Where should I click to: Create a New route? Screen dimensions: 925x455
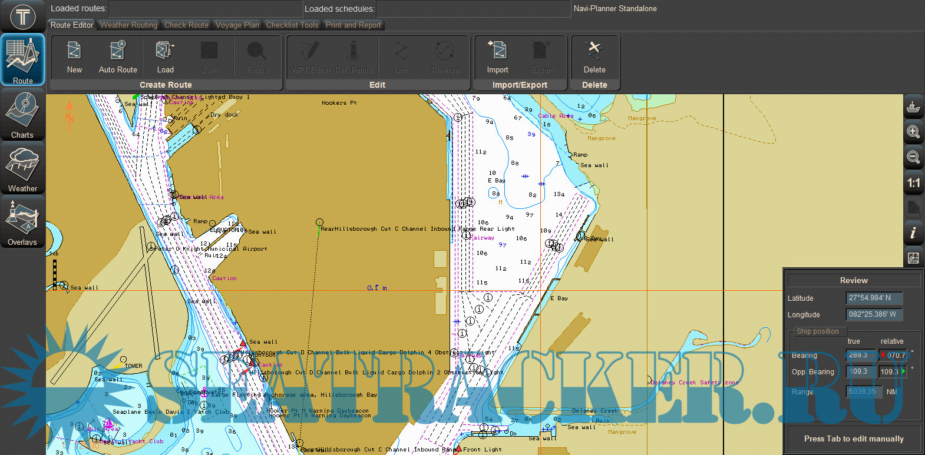(74, 57)
